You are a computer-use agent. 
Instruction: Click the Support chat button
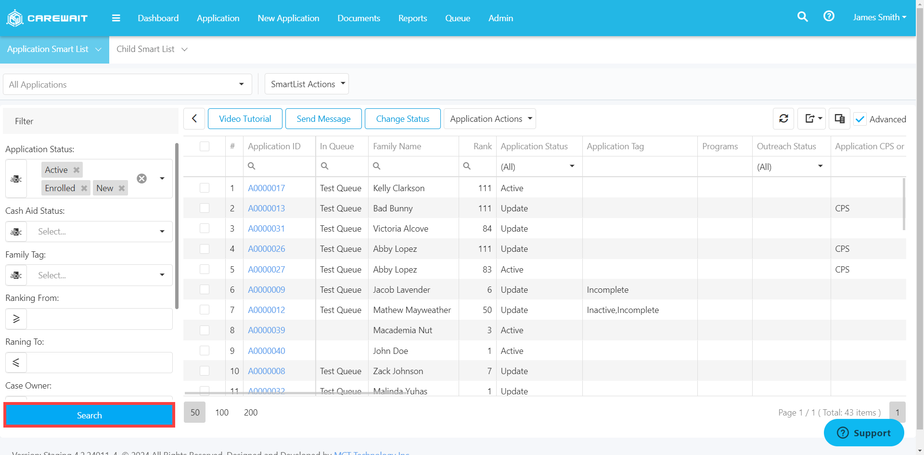864,433
